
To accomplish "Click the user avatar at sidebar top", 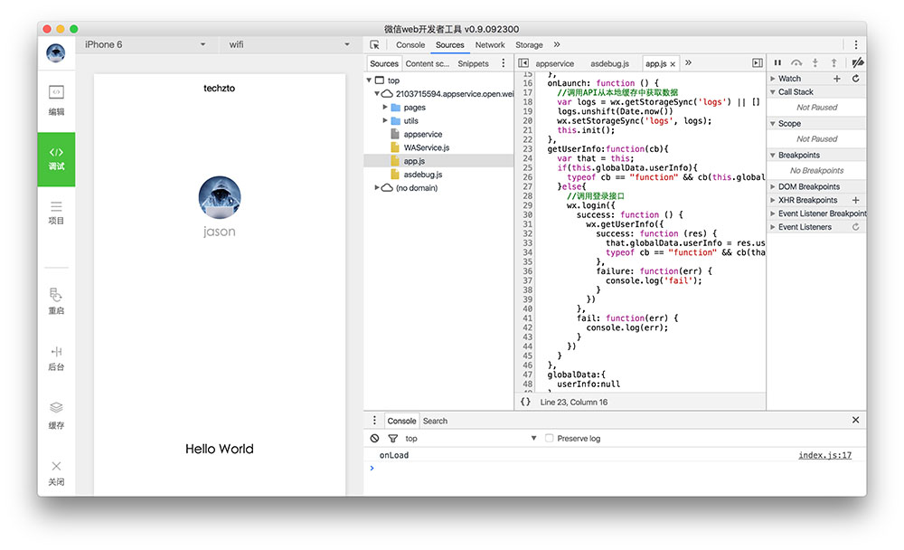I will (x=56, y=53).
